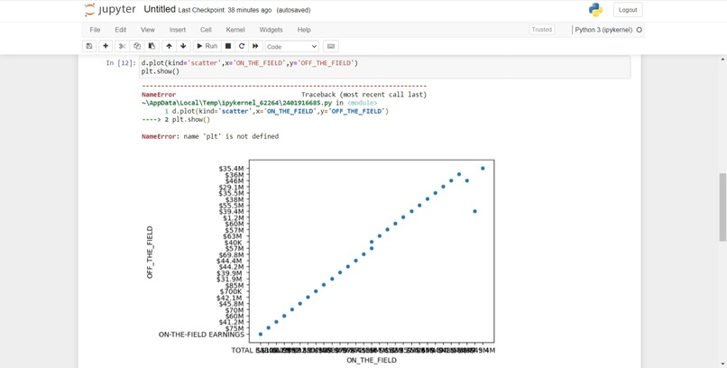Image resolution: width=727 pixels, height=368 pixels.
Task: Click the Logout button
Action: coord(628,10)
